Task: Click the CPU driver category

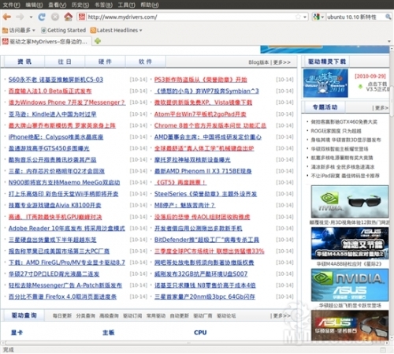Action: pyautogui.click(x=200, y=333)
